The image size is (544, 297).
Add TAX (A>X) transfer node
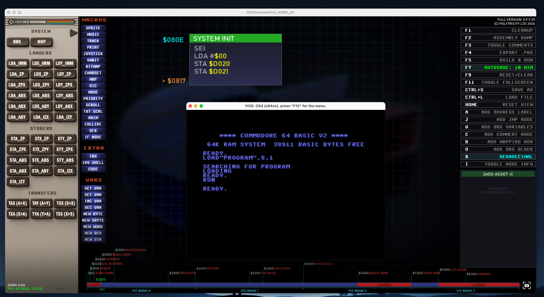pos(18,203)
